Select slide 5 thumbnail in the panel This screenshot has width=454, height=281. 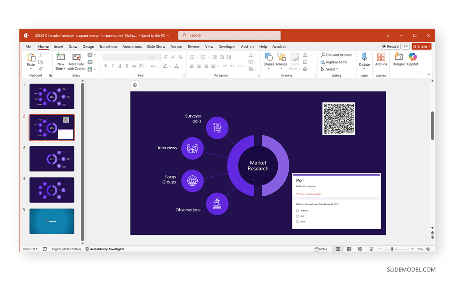(51, 221)
